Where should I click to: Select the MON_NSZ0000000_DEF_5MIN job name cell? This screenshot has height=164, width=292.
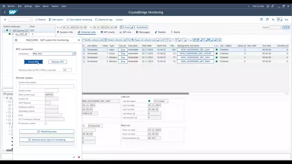[x=195, y=61]
